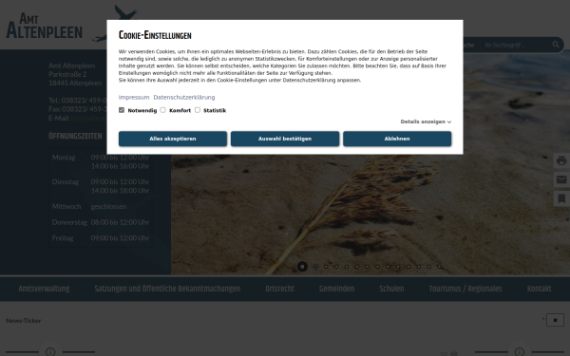Open the Datenschutzerklärung link in cookie dialog
Screen dimensions: 570x356
pos(184,98)
